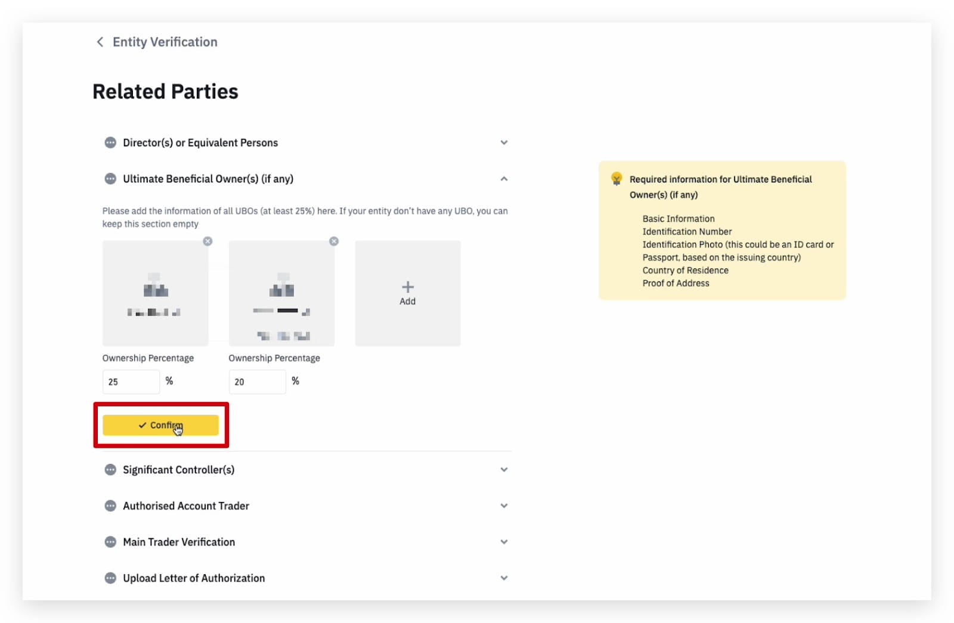The height and width of the screenshot is (623, 954).
Task: Click the status icon beside Significant Controller(s)
Action: [x=110, y=470]
